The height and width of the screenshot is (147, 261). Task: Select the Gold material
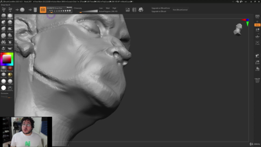coord(10,75)
